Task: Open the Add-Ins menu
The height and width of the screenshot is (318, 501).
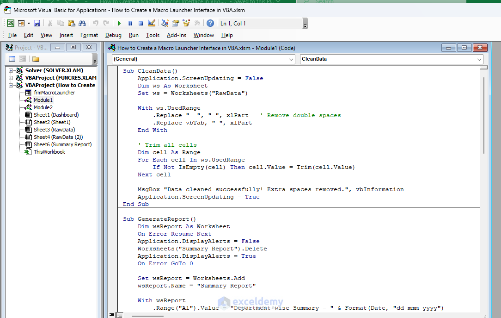Action: pos(177,35)
